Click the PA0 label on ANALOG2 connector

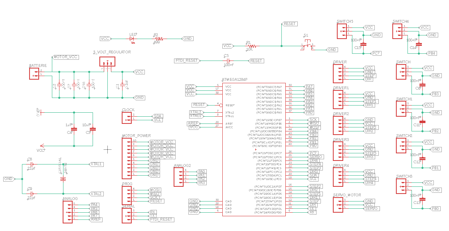[202, 172]
